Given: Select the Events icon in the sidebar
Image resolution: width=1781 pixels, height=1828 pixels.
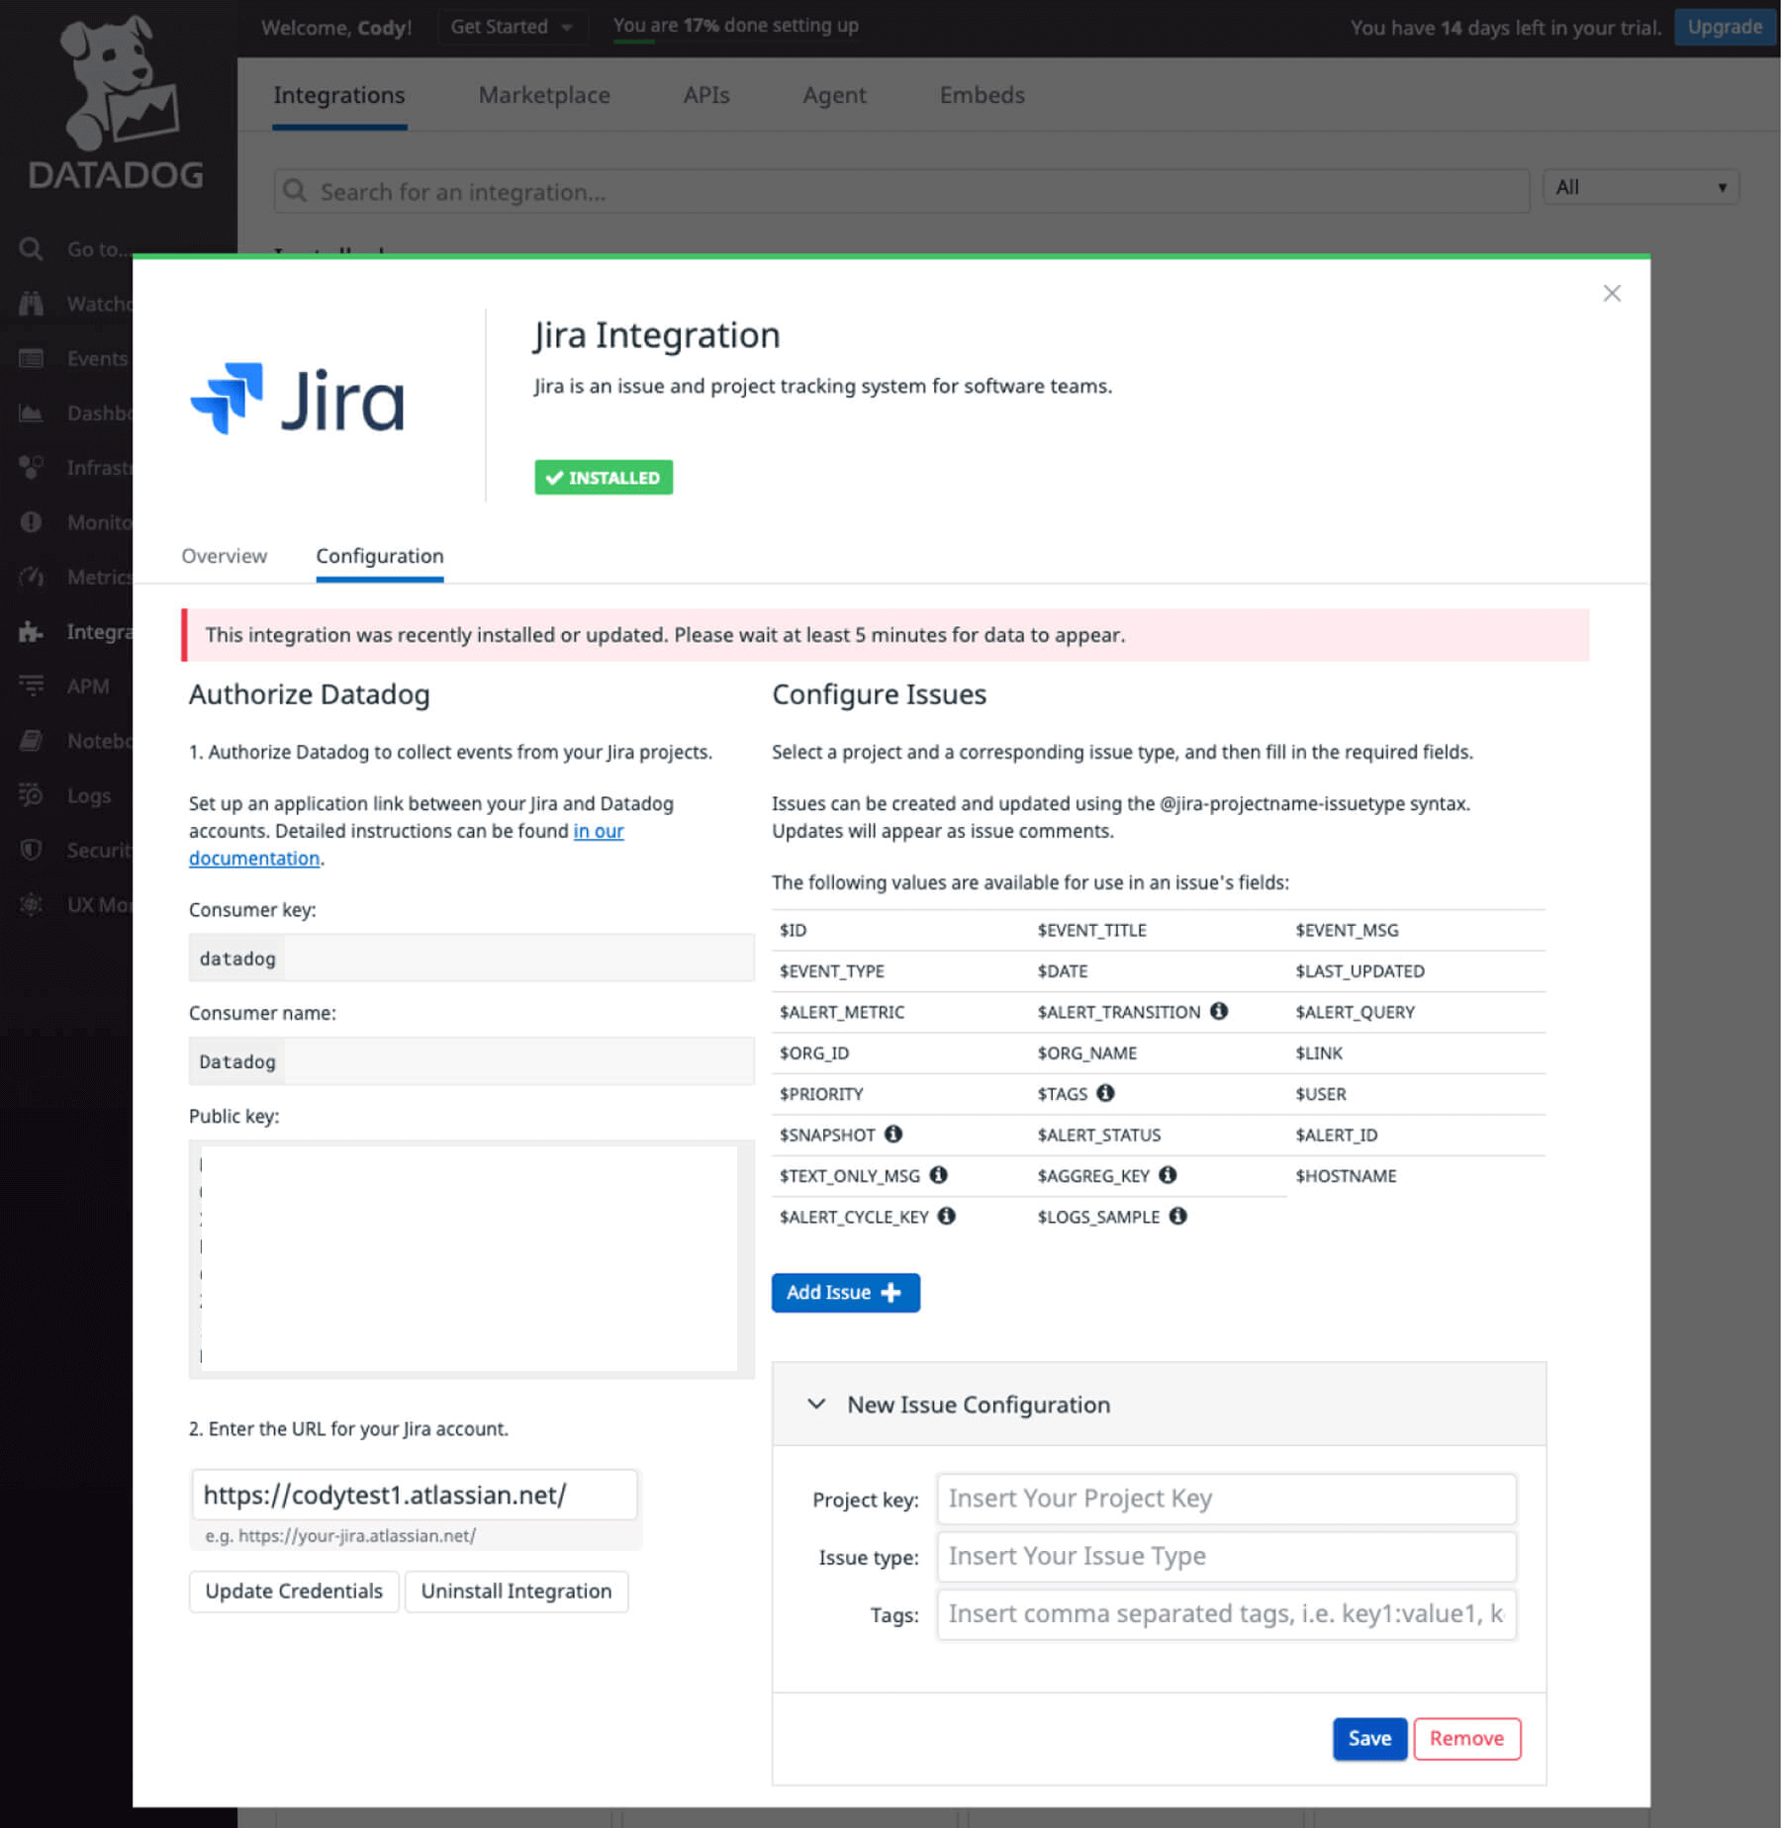Looking at the screenshot, I should 31,358.
